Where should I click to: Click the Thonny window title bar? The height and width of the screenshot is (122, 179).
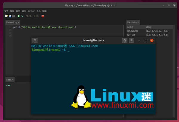[x=90, y=5]
